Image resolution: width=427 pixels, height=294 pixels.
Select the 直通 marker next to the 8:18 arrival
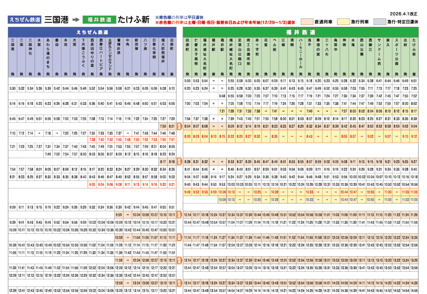[x=179, y=162]
